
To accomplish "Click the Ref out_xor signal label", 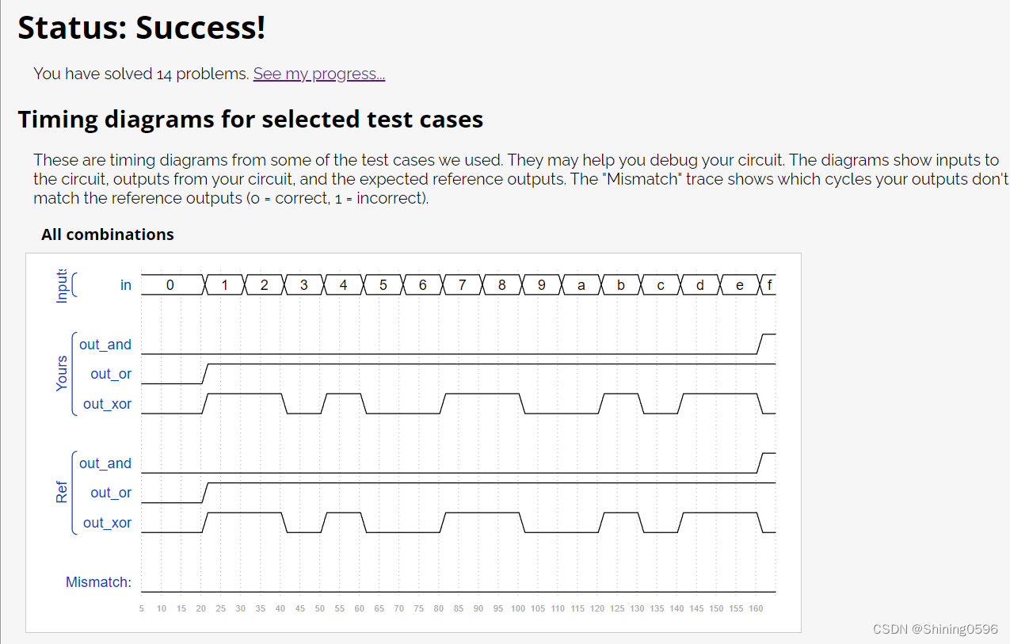I will [x=107, y=523].
